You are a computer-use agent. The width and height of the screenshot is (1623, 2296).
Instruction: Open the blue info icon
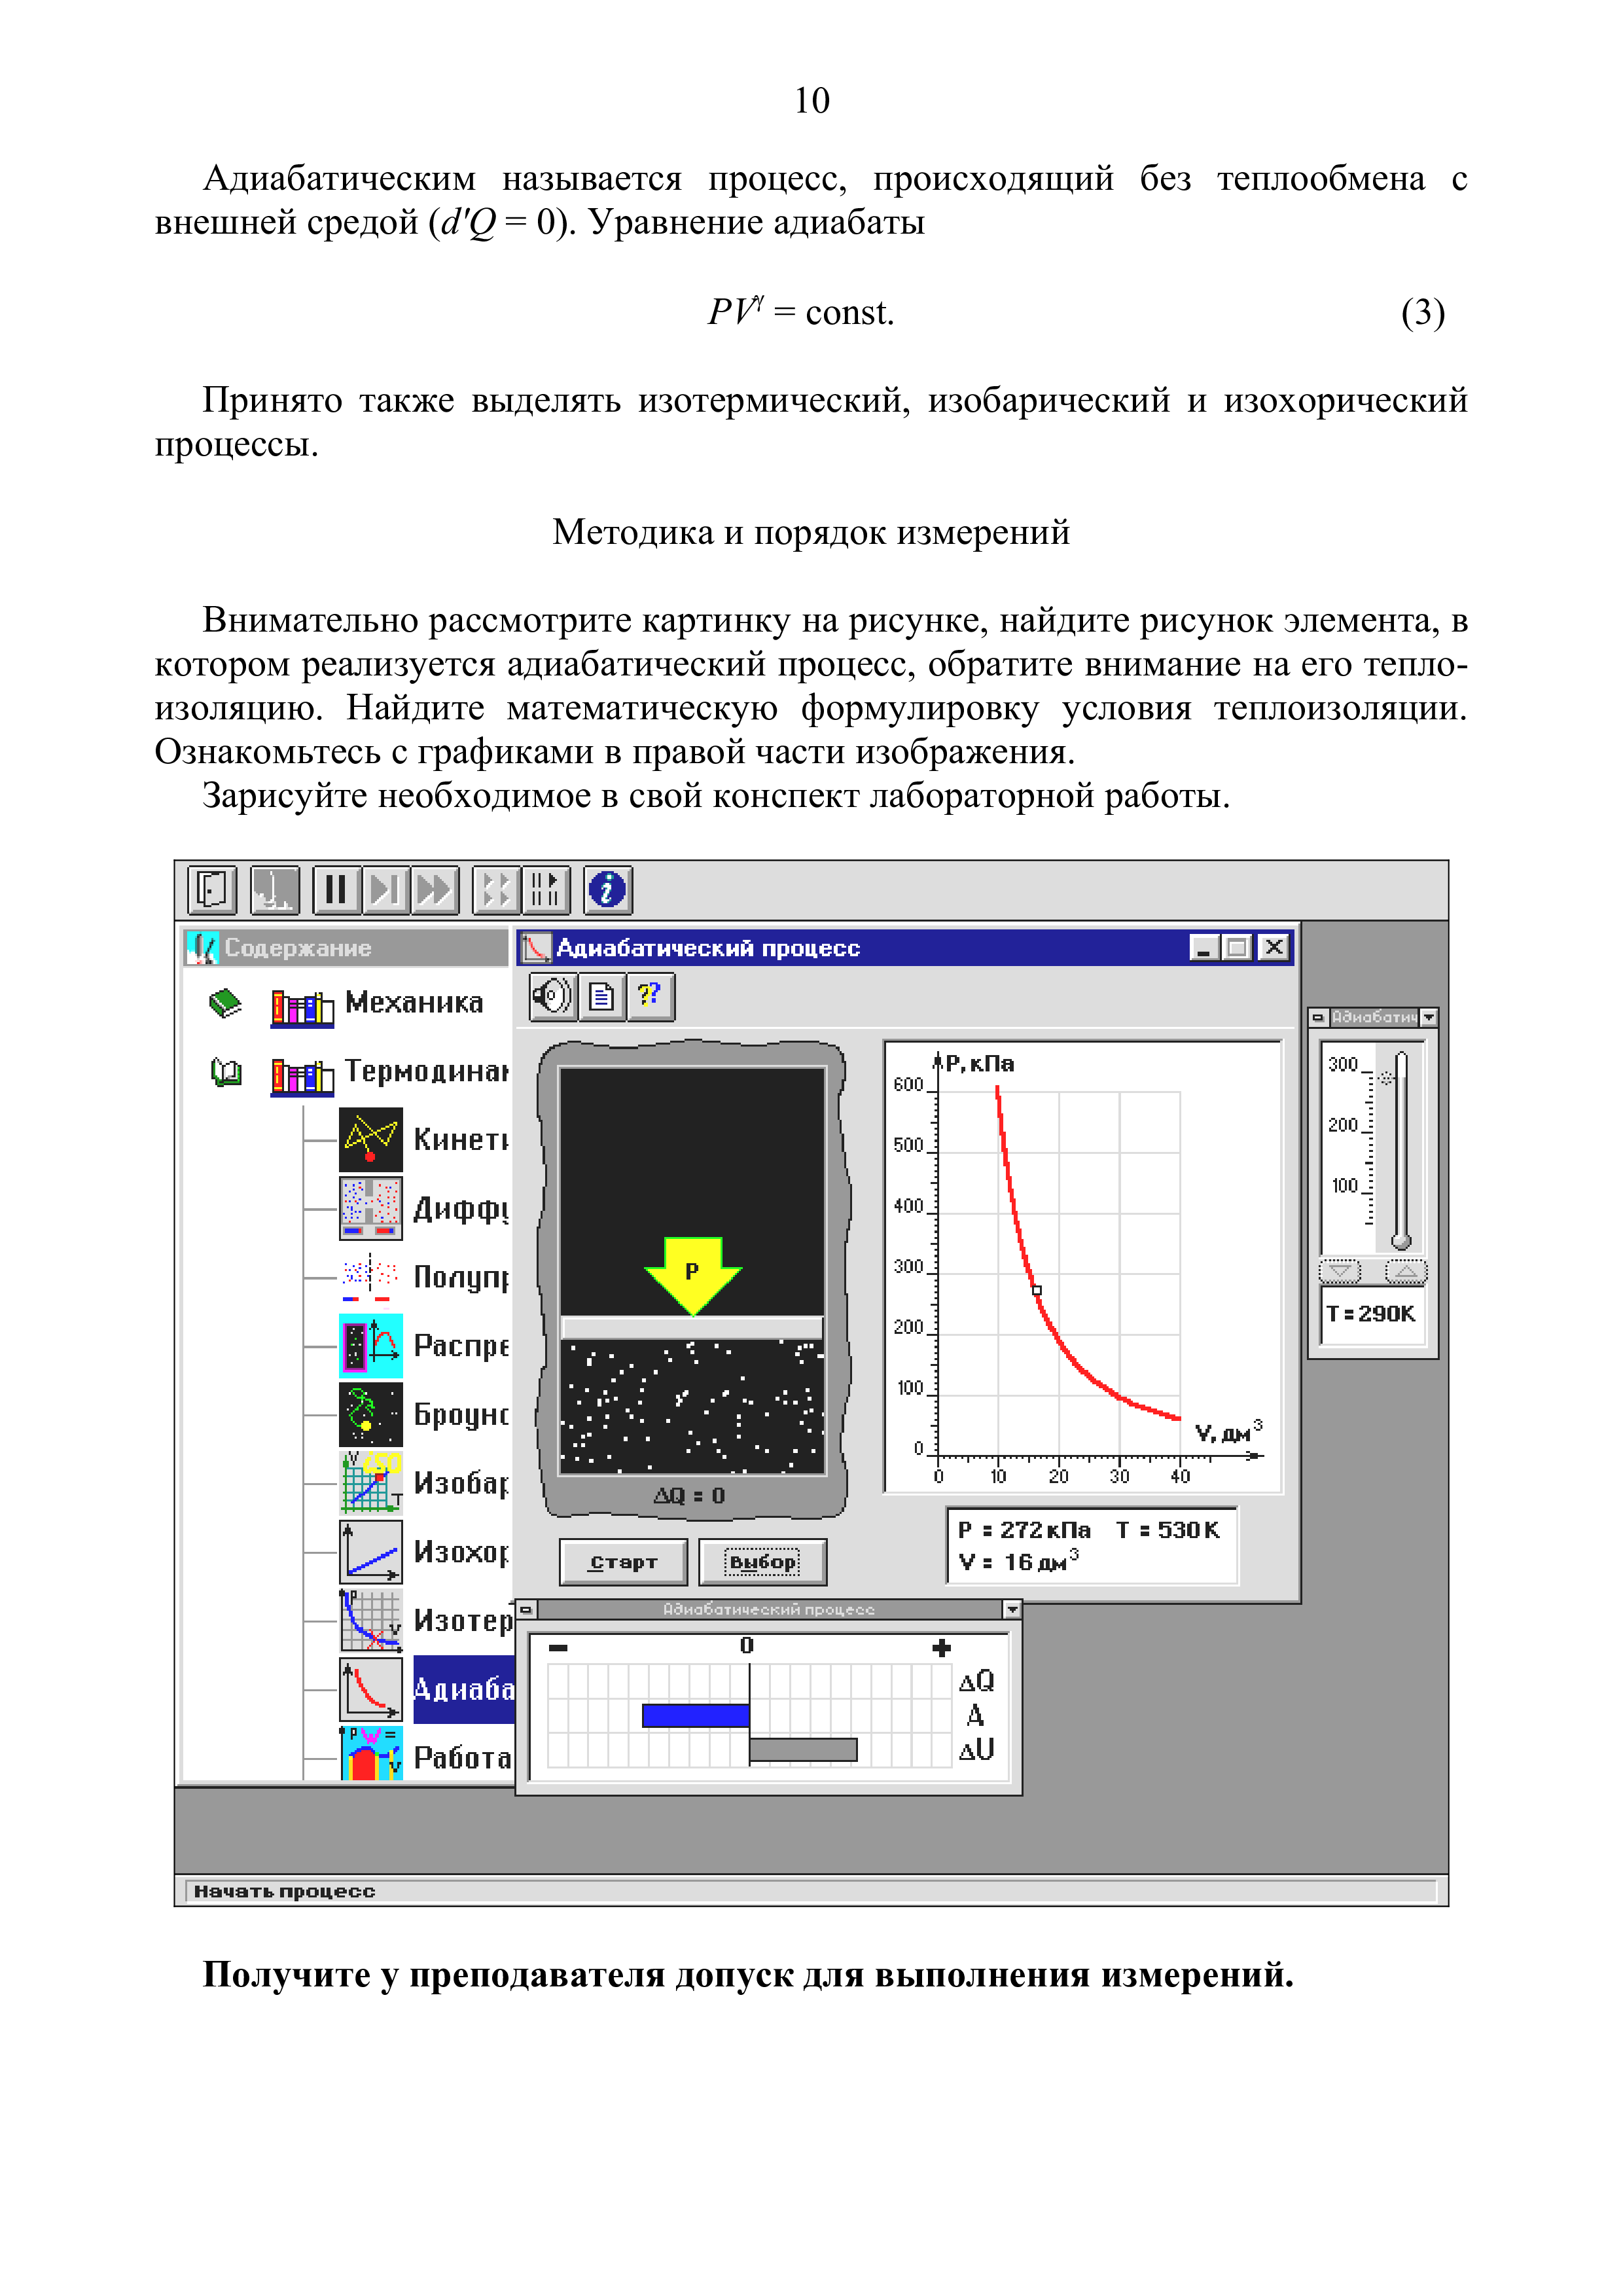click(x=607, y=889)
